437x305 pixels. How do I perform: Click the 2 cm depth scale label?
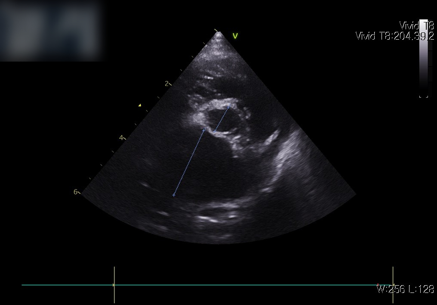[166, 84]
